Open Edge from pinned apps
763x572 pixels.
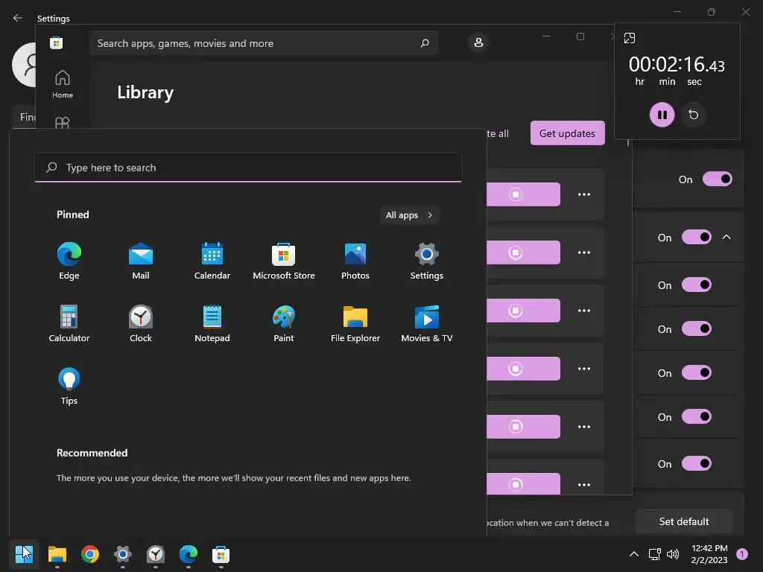tap(69, 261)
